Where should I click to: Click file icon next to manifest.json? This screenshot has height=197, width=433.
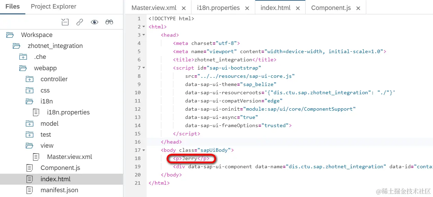point(30,190)
